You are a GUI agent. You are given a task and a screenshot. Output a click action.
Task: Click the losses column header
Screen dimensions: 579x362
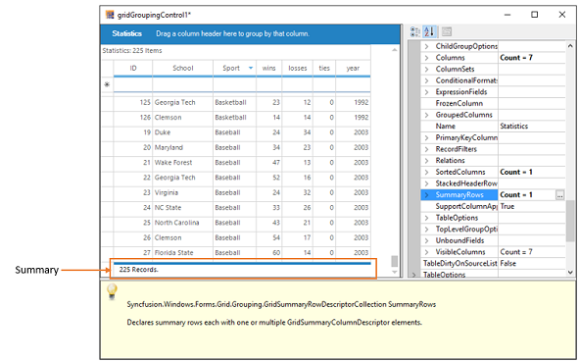pyautogui.click(x=297, y=68)
